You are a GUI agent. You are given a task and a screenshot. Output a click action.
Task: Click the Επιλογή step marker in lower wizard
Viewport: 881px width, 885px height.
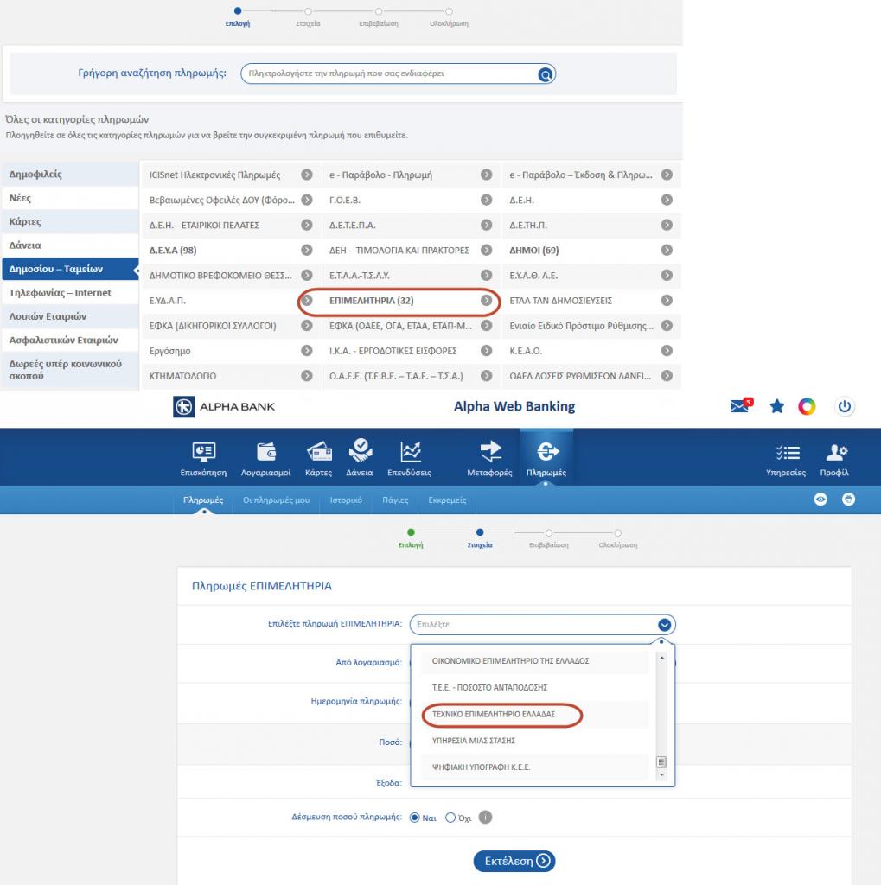[411, 532]
